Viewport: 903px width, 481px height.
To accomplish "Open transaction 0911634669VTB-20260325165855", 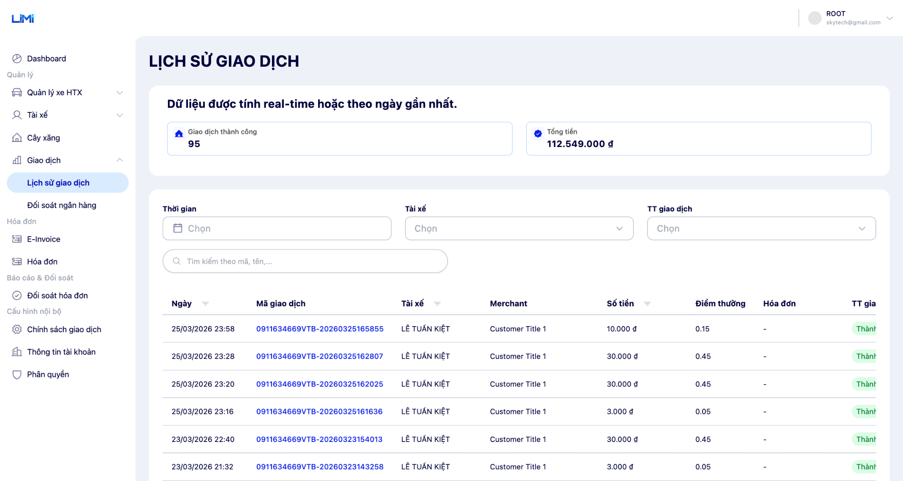I will click(x=320, y=329).
